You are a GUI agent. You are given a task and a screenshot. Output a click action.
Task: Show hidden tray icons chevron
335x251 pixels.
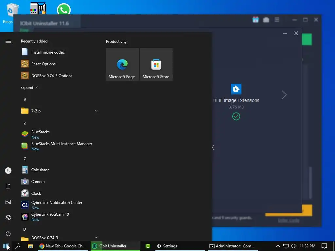[x=278, y=246]
